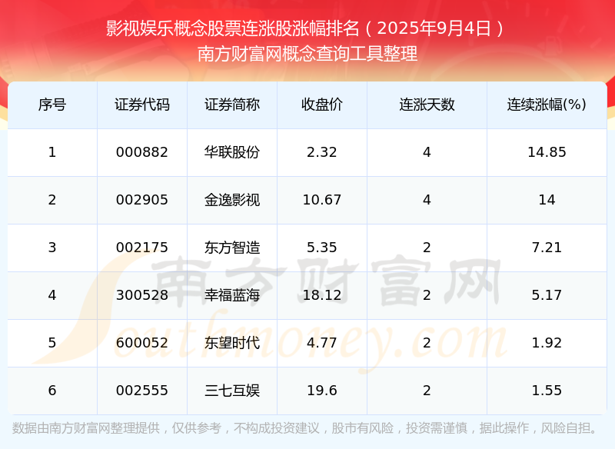Image resolution: width=615 pixels, height=449 pixels.
Task: Select the 证券简称 column header
Action: 232,105
